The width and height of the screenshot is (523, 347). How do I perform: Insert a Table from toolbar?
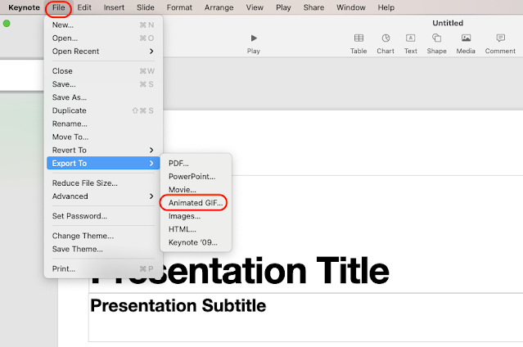click(358, 38)
